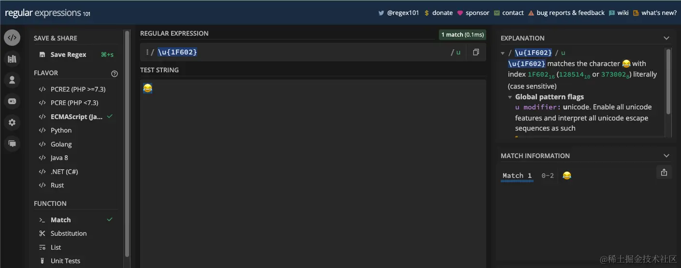
Task: Collapse the regex explanation tree root triangle
Action: coord(503,53)
